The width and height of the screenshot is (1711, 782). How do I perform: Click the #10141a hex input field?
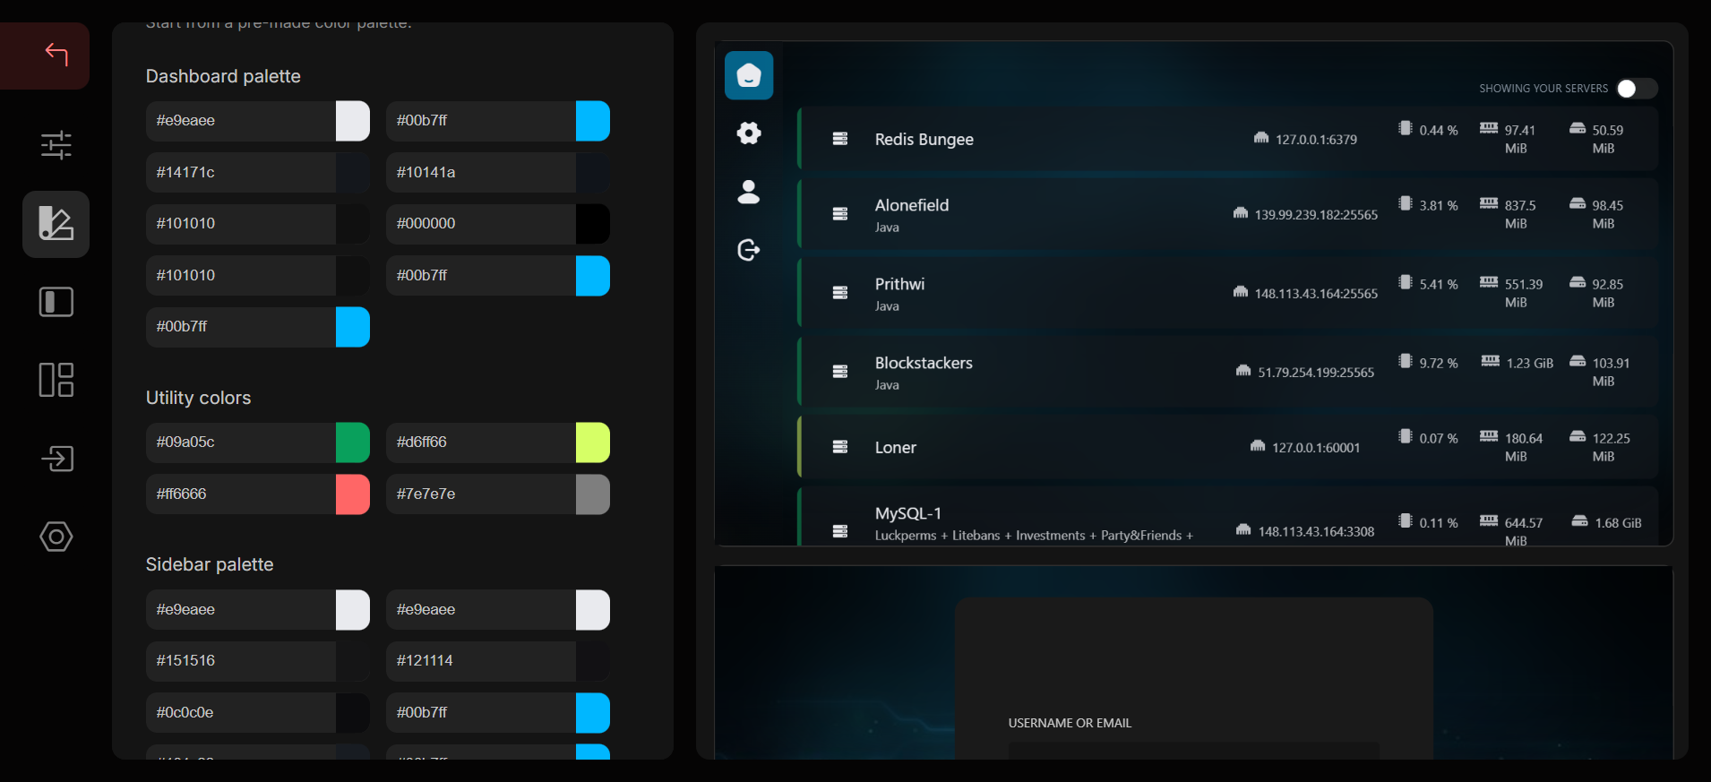click(x=481, y=173)
